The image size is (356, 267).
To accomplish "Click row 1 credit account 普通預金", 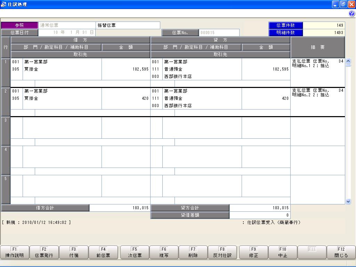I will [x=173, y=69].
